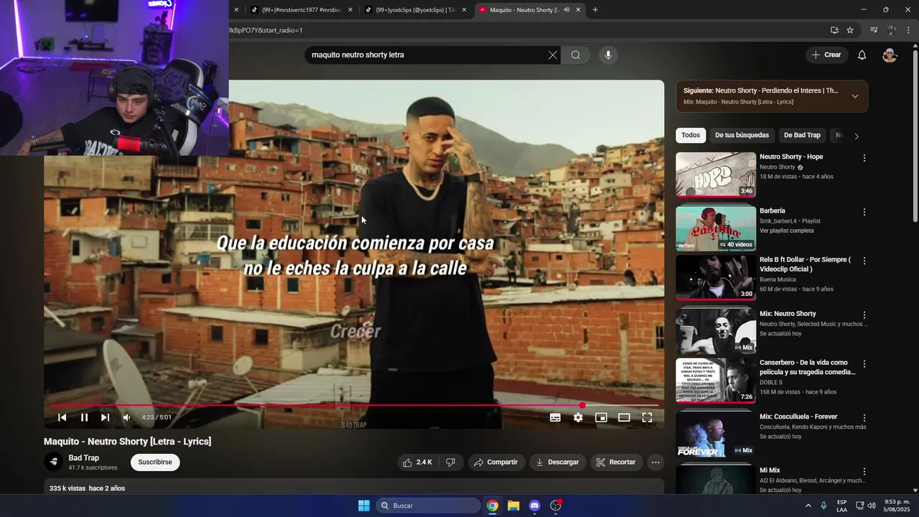This screenshot has width=919, height=517.
Task: Open options menu for Mix: Neutro Shorty
Action: [864, 315]
